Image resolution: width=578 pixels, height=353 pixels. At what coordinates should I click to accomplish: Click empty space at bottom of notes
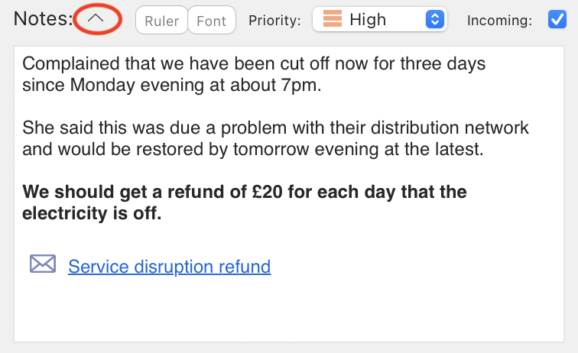[291, 313]
